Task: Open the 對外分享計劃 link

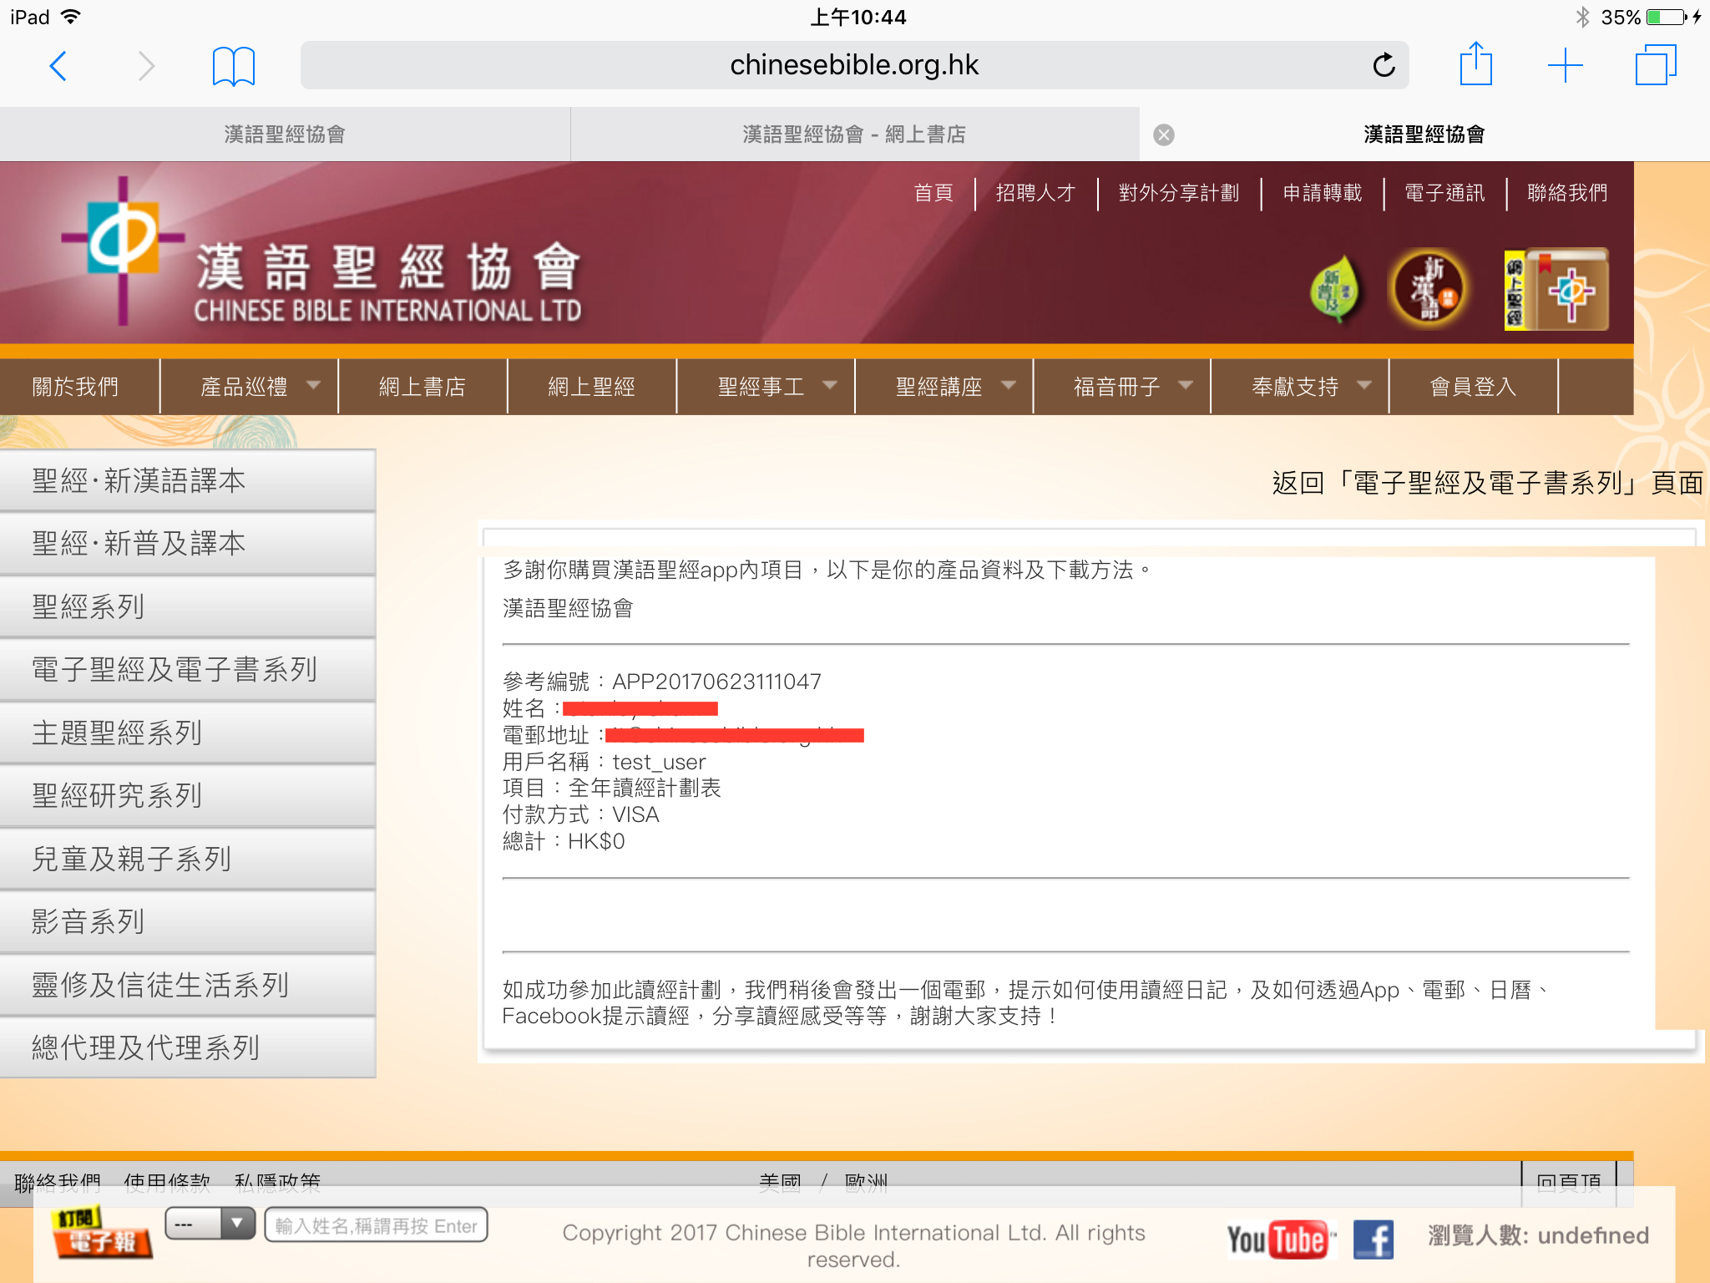Action: click(x=1179, y=193)
